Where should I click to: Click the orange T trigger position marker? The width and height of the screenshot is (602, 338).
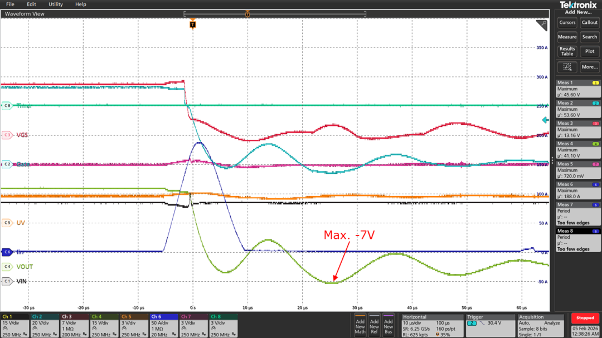pos(193,25)
